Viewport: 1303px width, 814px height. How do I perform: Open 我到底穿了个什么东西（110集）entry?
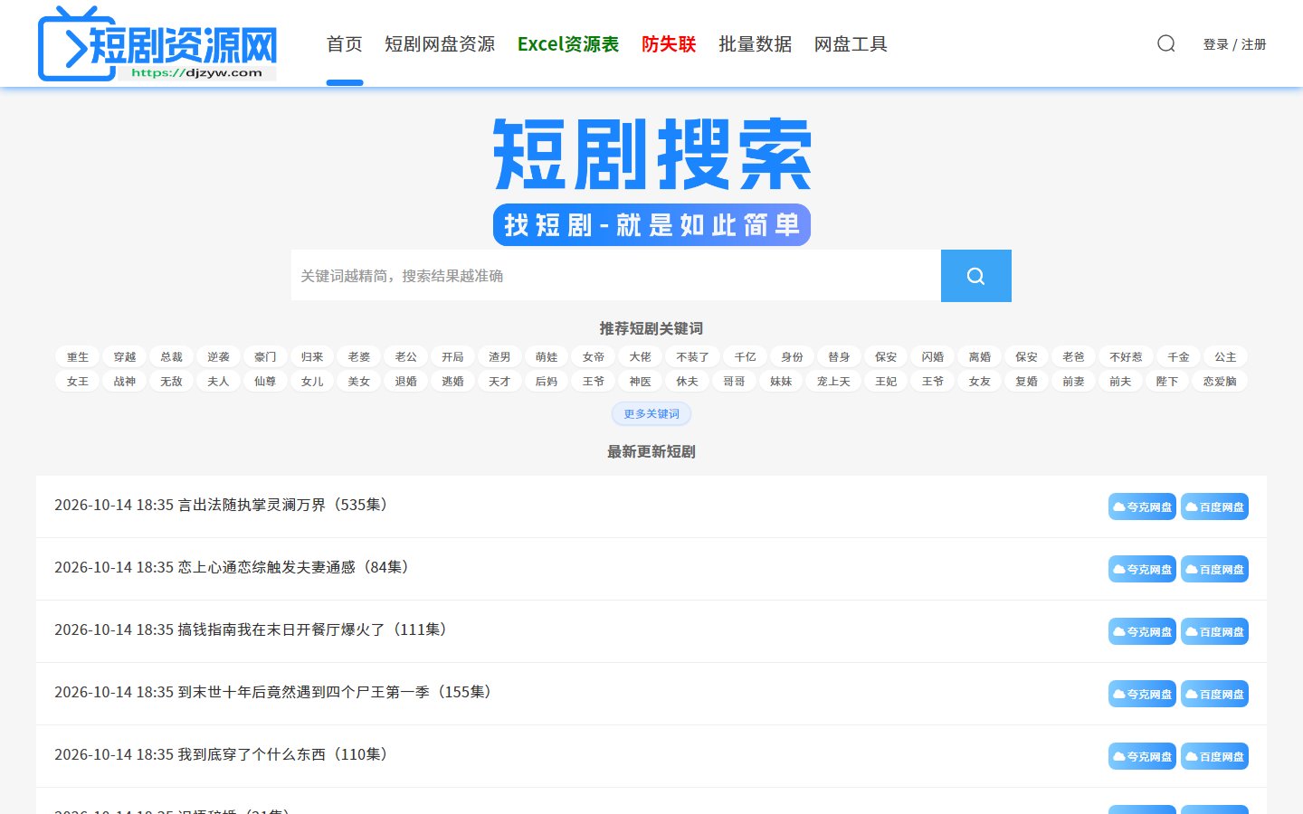point(221,754)
